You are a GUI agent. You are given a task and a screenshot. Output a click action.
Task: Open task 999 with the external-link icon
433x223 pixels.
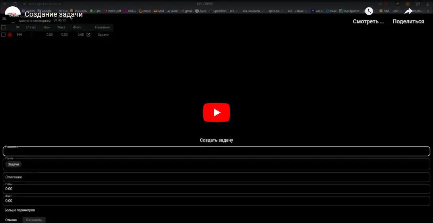point(88,35)
